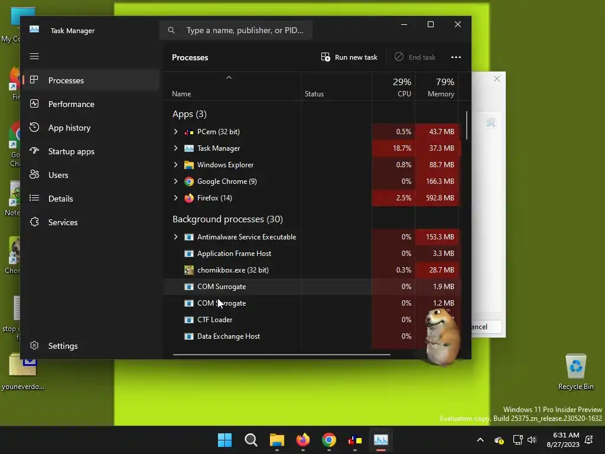Click Firefox memory value 592.8 MB

click(x=440, y=198)
